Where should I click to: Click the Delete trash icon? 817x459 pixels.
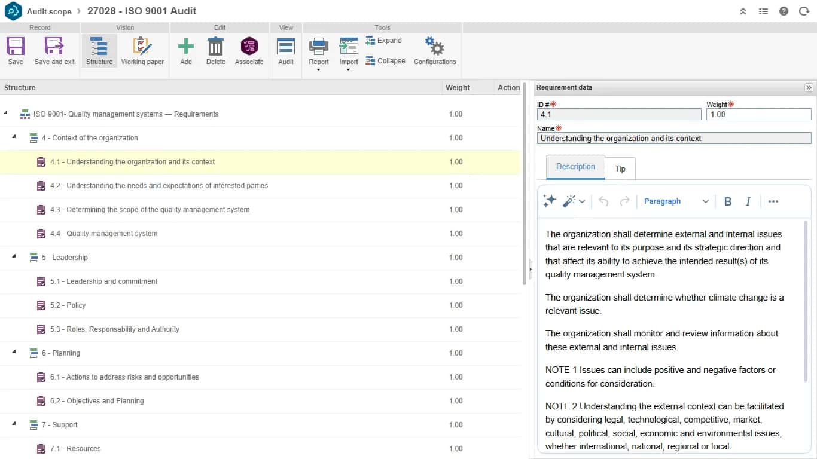tap(215, 47)
